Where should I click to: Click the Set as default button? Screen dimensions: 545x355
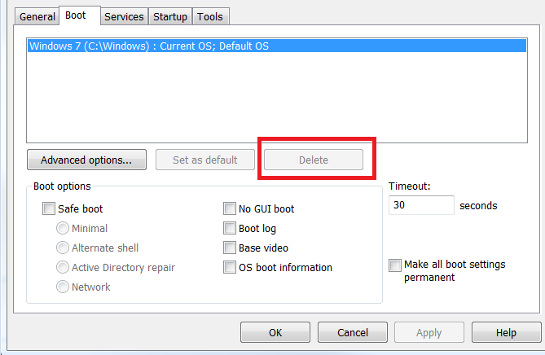coord(205,160)
